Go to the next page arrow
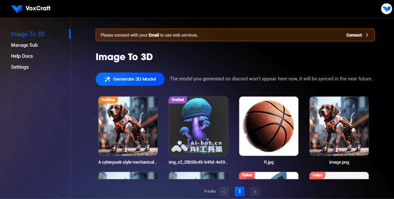 [255, 191]
